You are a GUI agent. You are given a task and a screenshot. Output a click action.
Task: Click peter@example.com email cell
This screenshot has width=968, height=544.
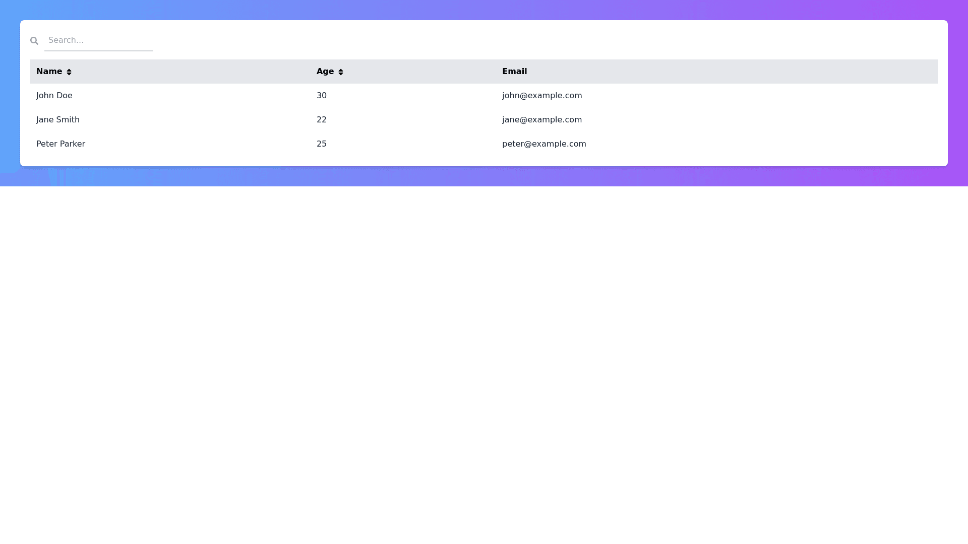544,144
